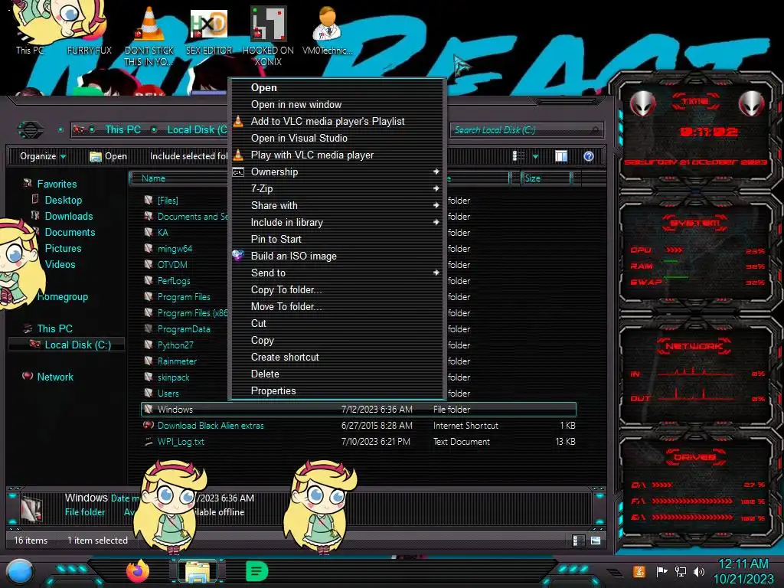
Task: Choose Cut from the context menu
Action: point(338,324)
